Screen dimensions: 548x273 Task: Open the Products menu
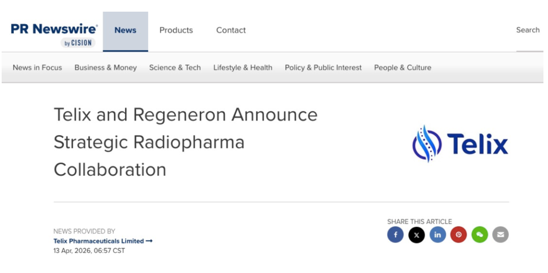176,30
